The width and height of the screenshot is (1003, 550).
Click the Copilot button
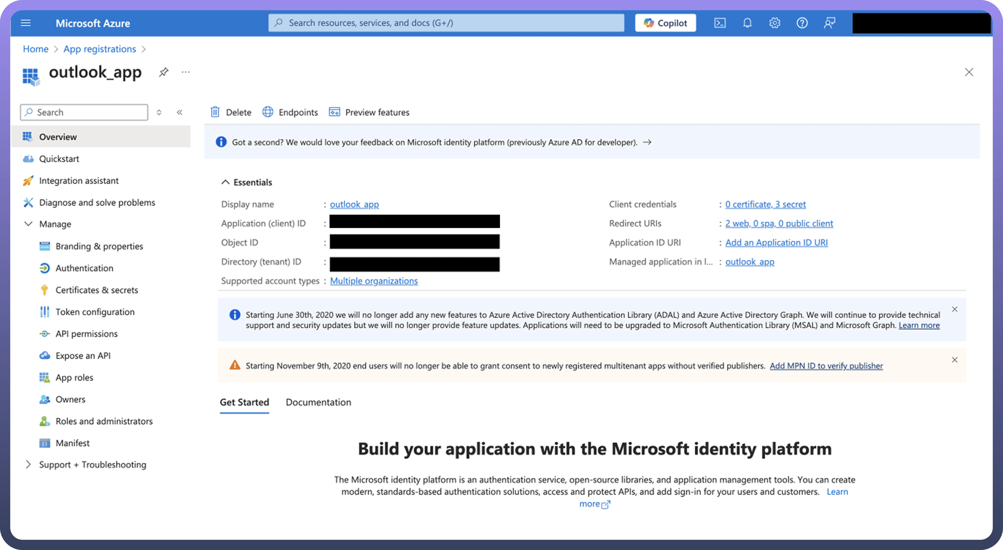point(665,23)
